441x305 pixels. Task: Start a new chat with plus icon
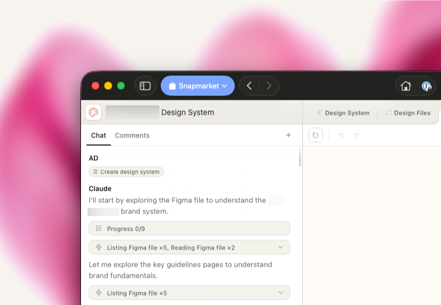point(288,135)
